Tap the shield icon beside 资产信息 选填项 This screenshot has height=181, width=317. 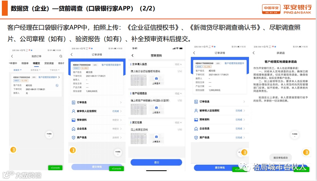click(x=74, y=138)
